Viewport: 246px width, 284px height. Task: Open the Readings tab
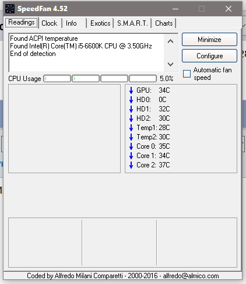(22, 23)
